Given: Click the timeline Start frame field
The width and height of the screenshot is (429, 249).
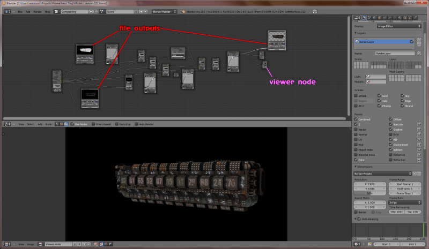Looking at the screenshot, I should pos(386,244).
